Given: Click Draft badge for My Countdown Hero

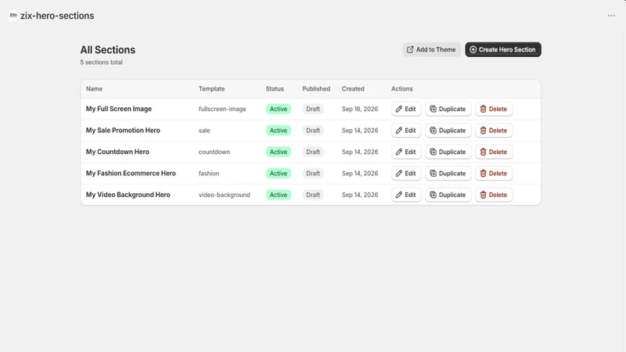Looking at the screenshot, I should pyautogui.click(x=313, y=152).
